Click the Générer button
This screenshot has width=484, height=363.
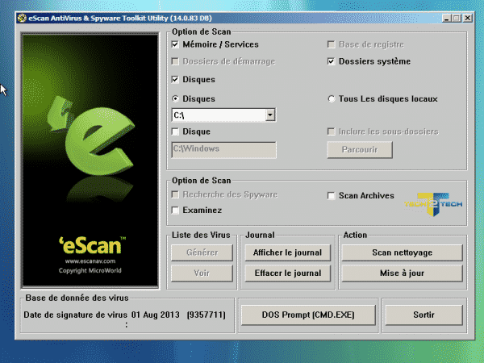(202, 252)
